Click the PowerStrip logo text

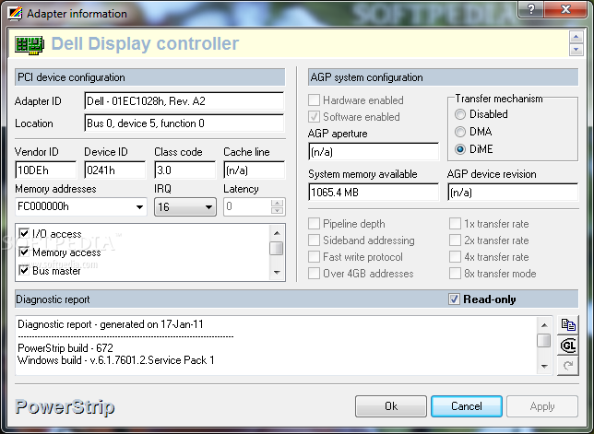tap(65, 407)
